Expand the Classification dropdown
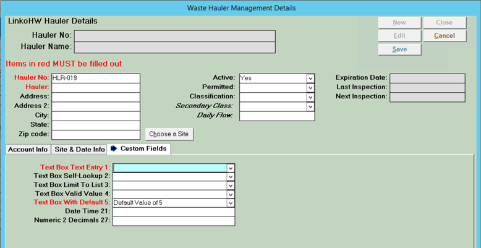Screen dimensions: 481x248 pyautogui.click(x=311, y=97)
